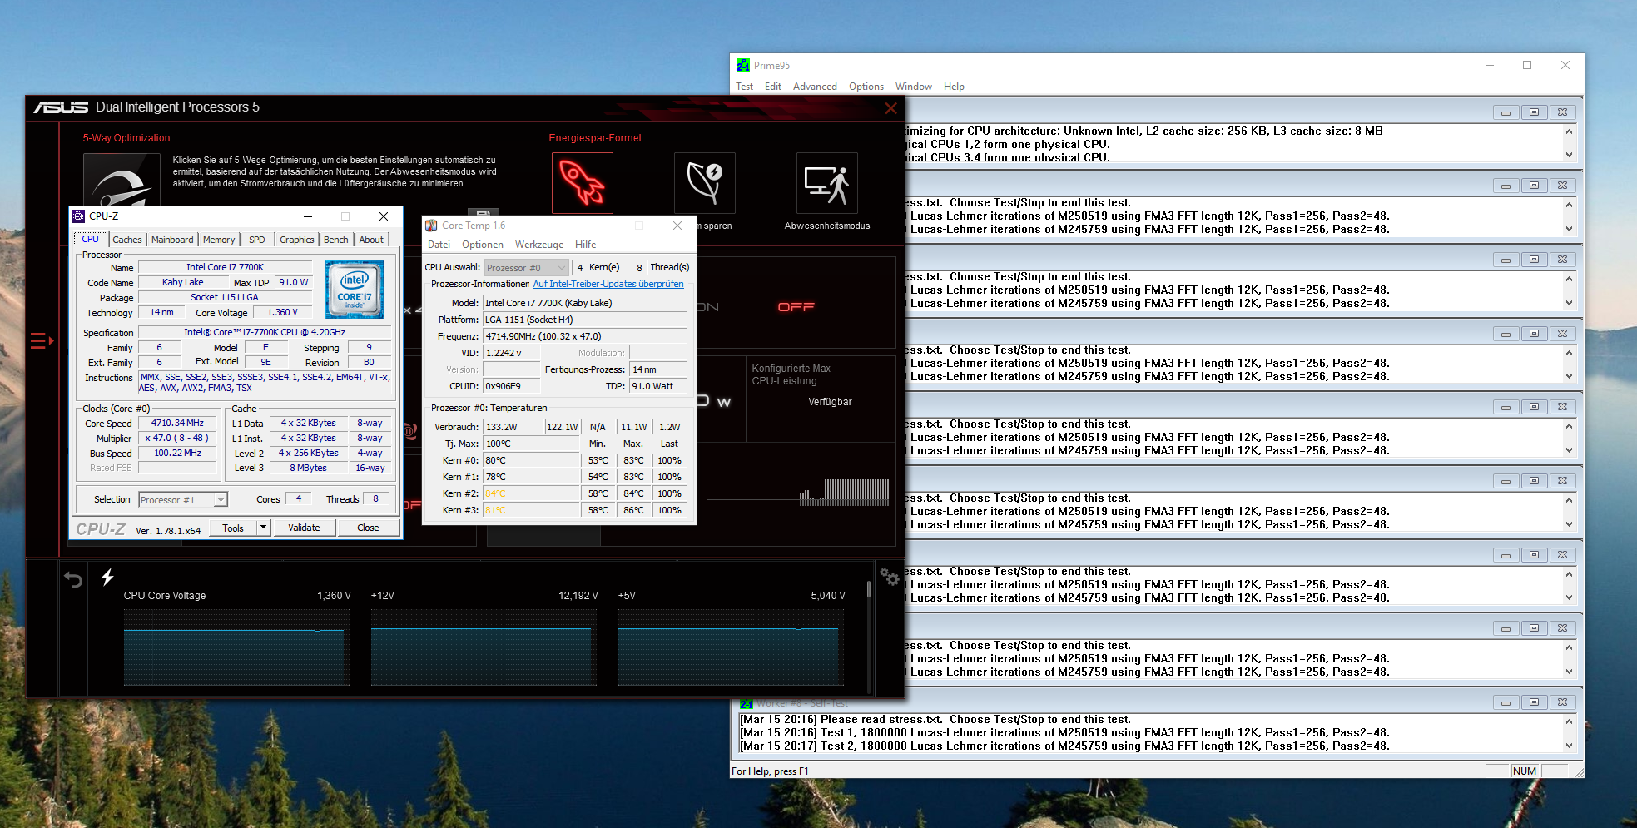The image size is (1637, 828).
Task: Click the Code Name value Kaby Lake
Action: pyautogui.click(x=183, y=283)
